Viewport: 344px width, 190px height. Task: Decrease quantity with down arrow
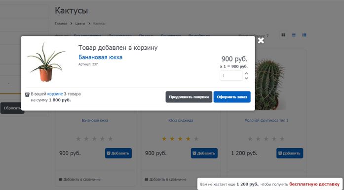pos(246,78)
